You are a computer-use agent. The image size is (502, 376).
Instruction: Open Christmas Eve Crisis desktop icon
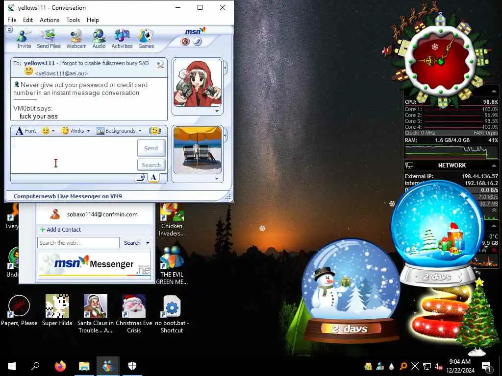click(x=134, y=314)
